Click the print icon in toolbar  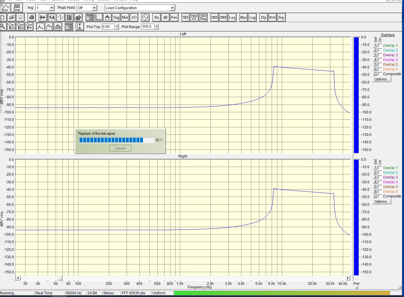click(32, 17)
